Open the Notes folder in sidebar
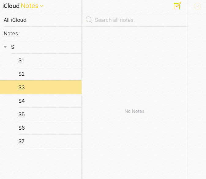This screenshot has height=179, width=206. click(x=41, y=33)
